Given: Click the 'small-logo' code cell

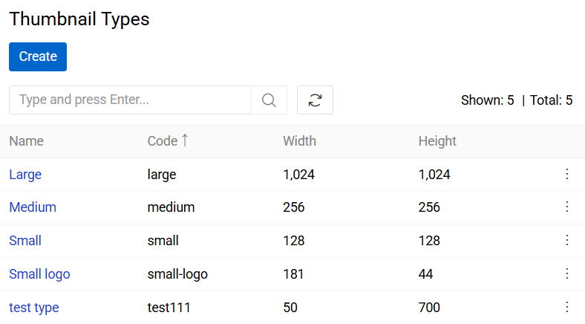Looking at the screenshot, I should pyautogui.click(x=177, y=274).
